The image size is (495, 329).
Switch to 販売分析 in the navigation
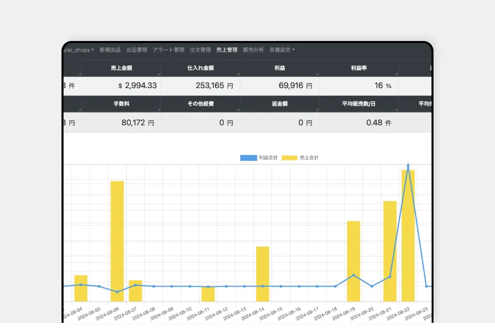[254, 50]
